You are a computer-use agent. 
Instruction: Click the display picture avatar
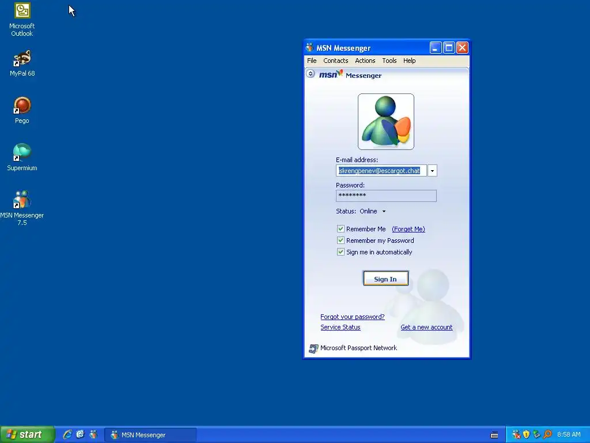coord(385,122)
